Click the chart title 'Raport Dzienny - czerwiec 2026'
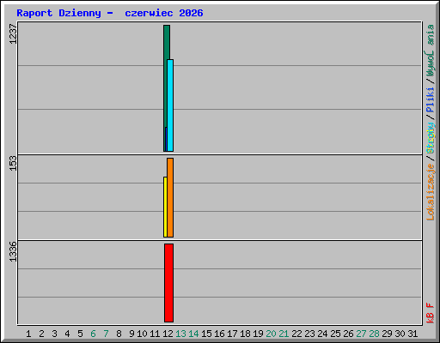The image size is (440, 343). point(110,13)
